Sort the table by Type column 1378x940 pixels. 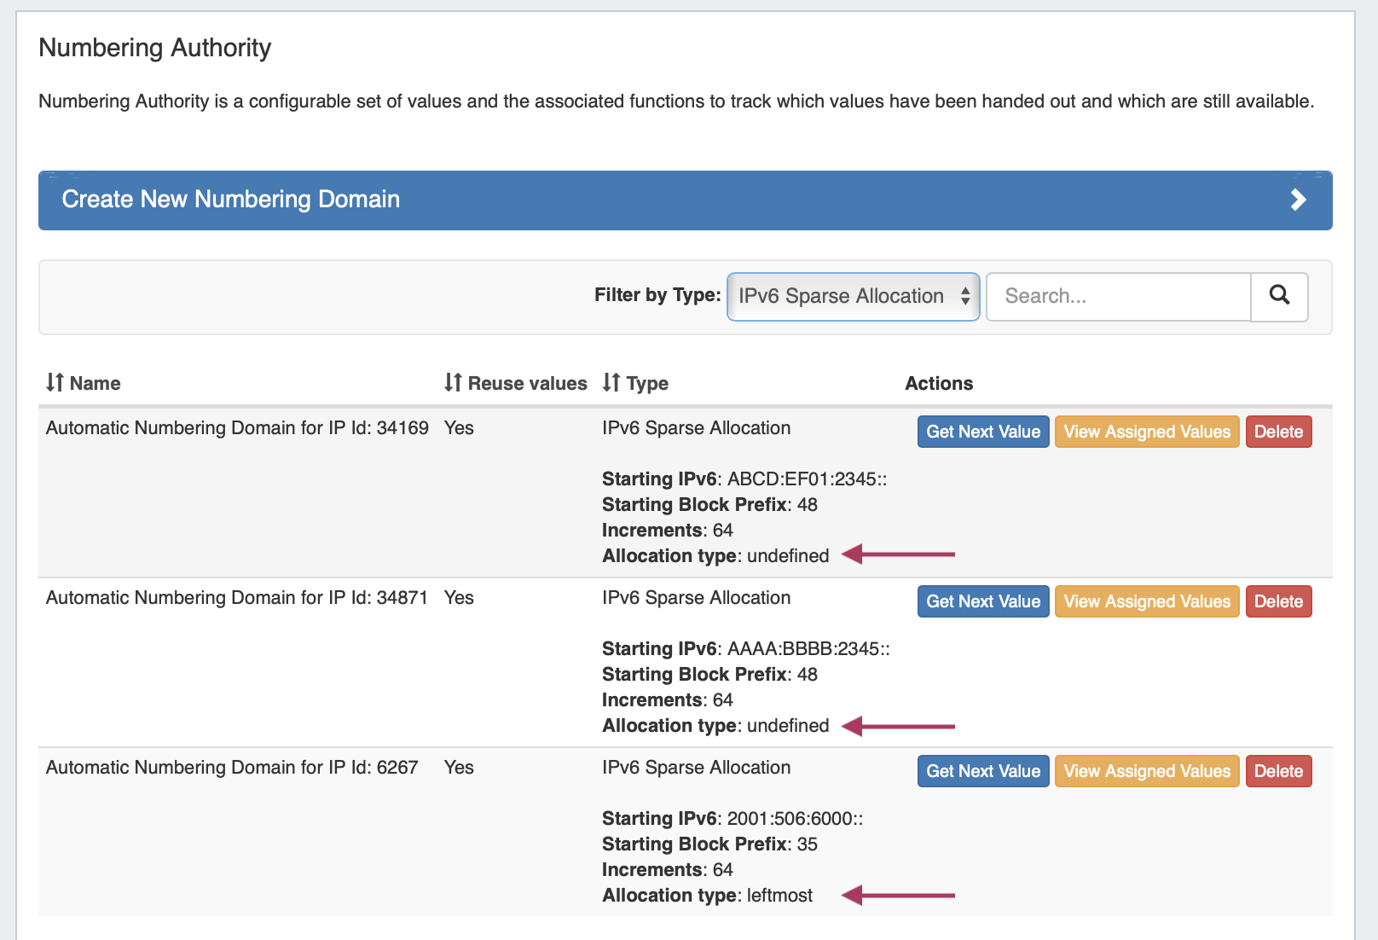pos(635,383)
